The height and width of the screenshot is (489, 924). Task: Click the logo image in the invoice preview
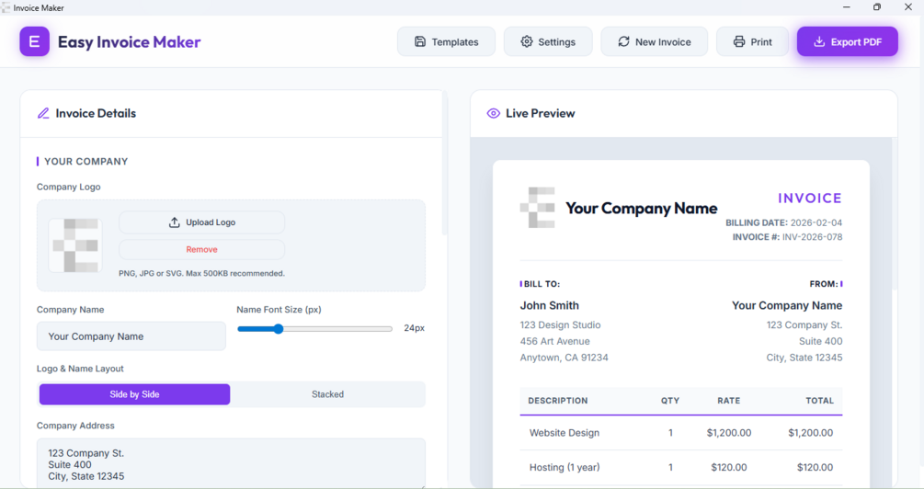point(538,208)
